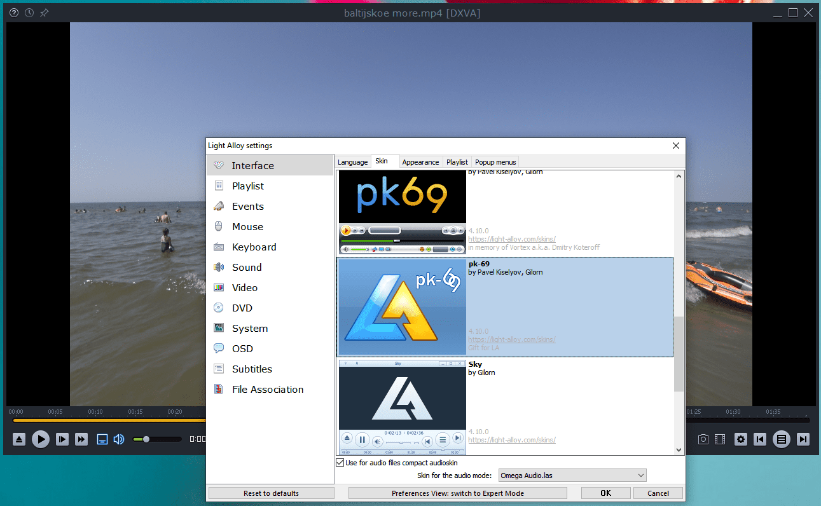Skip to the next track button
The image size is (821, 506).
click(803, 439)
